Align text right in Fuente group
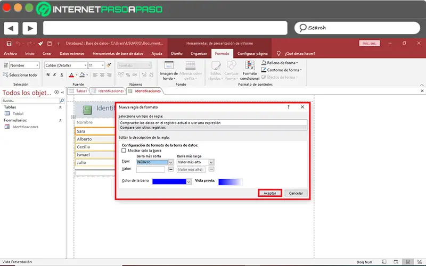 click(109, 75)
